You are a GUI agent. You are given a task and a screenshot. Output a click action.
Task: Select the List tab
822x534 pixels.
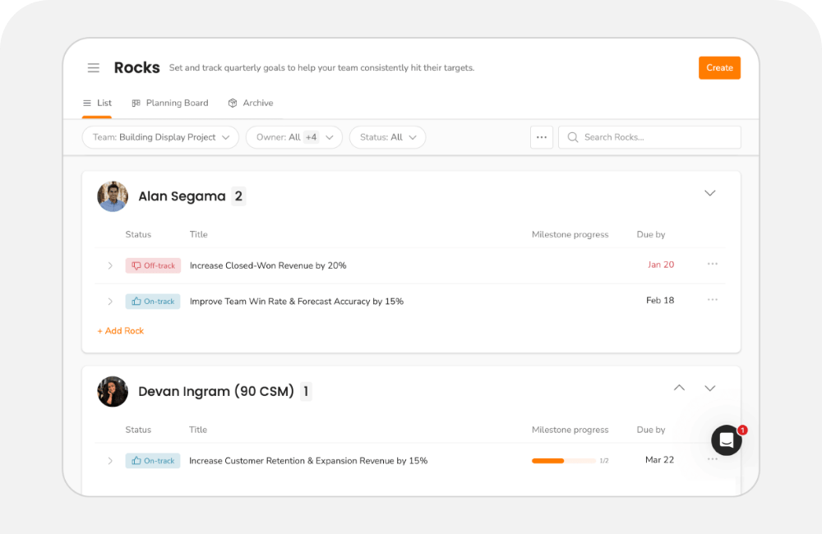(97, 103)
